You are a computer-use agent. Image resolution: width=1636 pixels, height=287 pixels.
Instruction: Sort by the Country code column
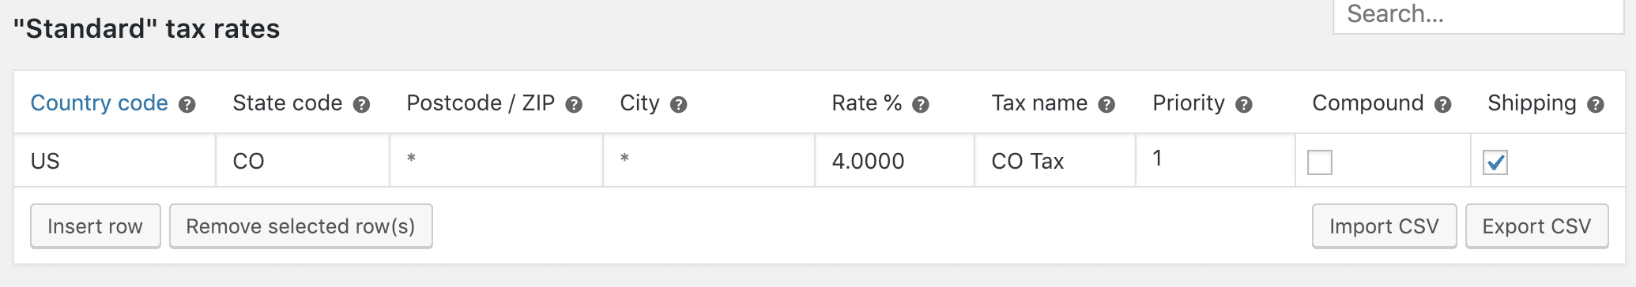coord(99,103)
